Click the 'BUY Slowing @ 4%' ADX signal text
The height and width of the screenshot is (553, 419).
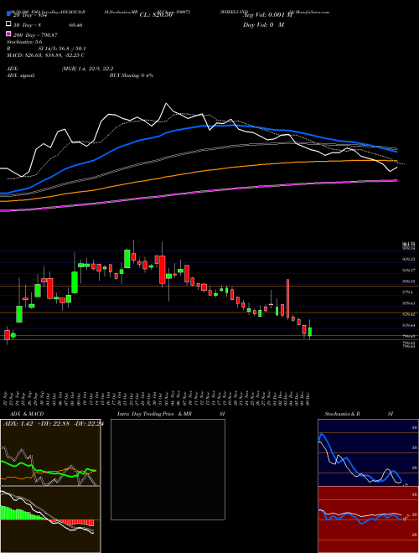[x=132, y=75]
